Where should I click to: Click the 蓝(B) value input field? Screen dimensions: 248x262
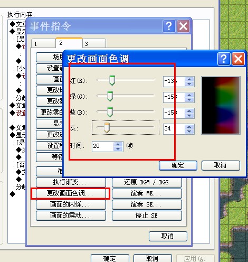174,113
